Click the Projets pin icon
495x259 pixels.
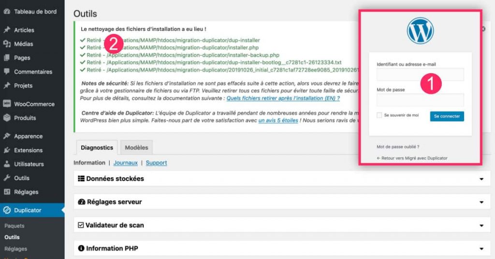tap(7, 85)
